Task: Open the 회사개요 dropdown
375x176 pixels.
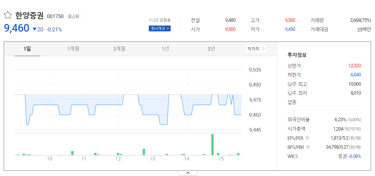Action: click(x=160, y=28)
